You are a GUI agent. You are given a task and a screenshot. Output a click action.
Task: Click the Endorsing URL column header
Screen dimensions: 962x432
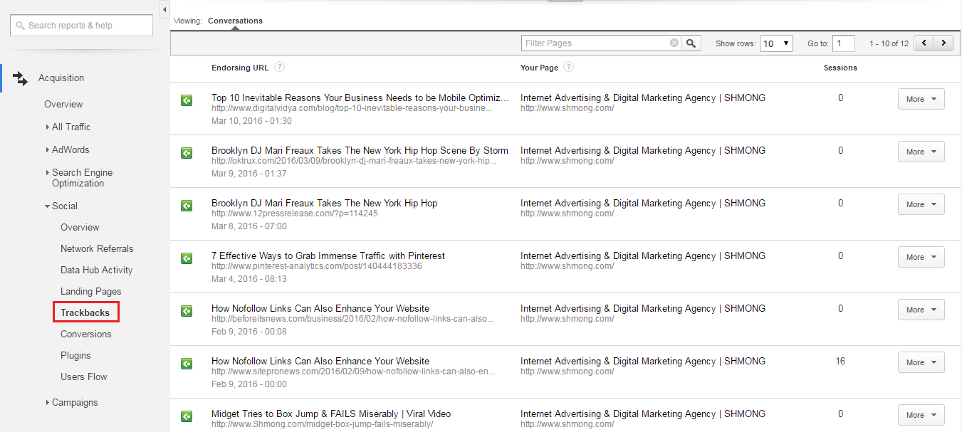[x=240, y=68]
